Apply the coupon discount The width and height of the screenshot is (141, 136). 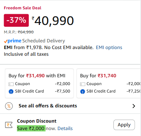124,125
